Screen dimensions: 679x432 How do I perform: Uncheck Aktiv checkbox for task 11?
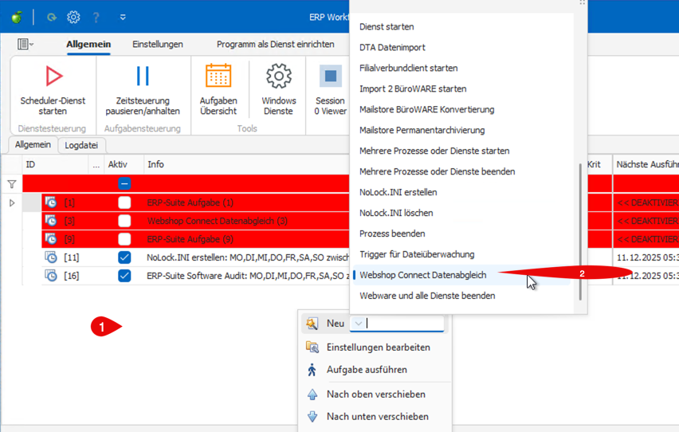124,257
